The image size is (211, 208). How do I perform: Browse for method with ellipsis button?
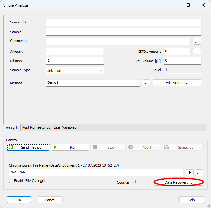coord(146,83)
